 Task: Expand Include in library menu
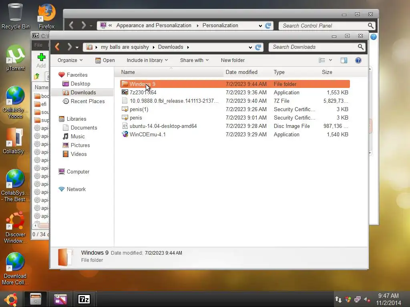coord(147,60)
